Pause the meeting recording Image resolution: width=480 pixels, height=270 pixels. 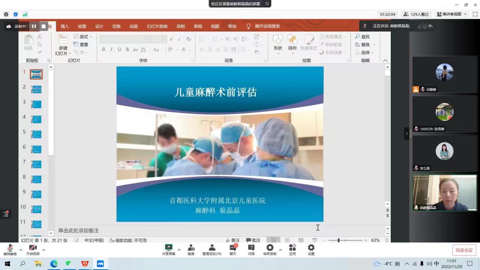34,26
